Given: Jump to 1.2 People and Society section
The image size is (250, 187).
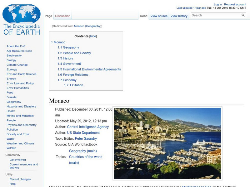Looking at the screenshot, I should coord(74,53).
